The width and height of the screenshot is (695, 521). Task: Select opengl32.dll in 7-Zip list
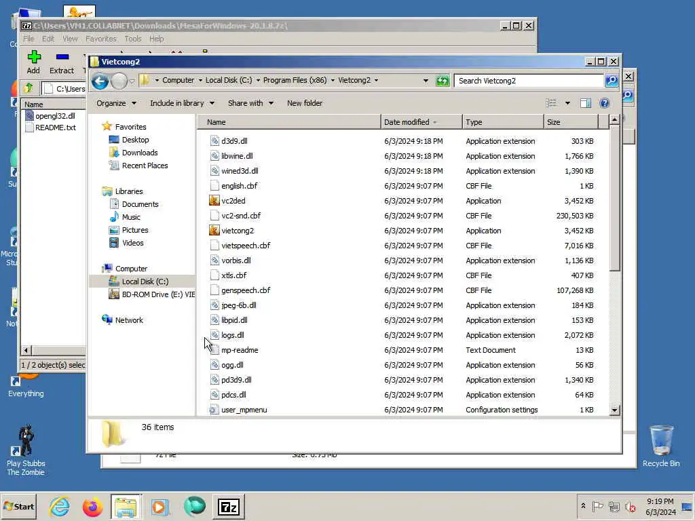(55, 115)
